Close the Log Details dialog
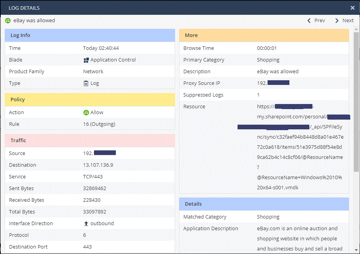 click(353, 8)
